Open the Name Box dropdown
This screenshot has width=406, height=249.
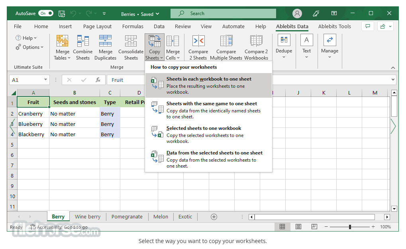pyautogui.click(x=45, y=80)
